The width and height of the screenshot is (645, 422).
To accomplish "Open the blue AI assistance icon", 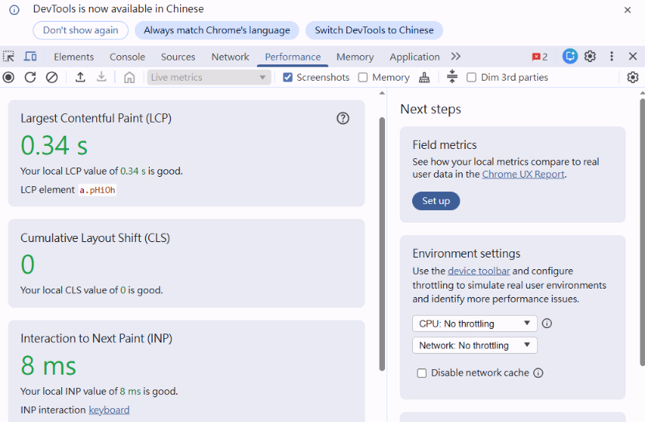I will (570, 57).
